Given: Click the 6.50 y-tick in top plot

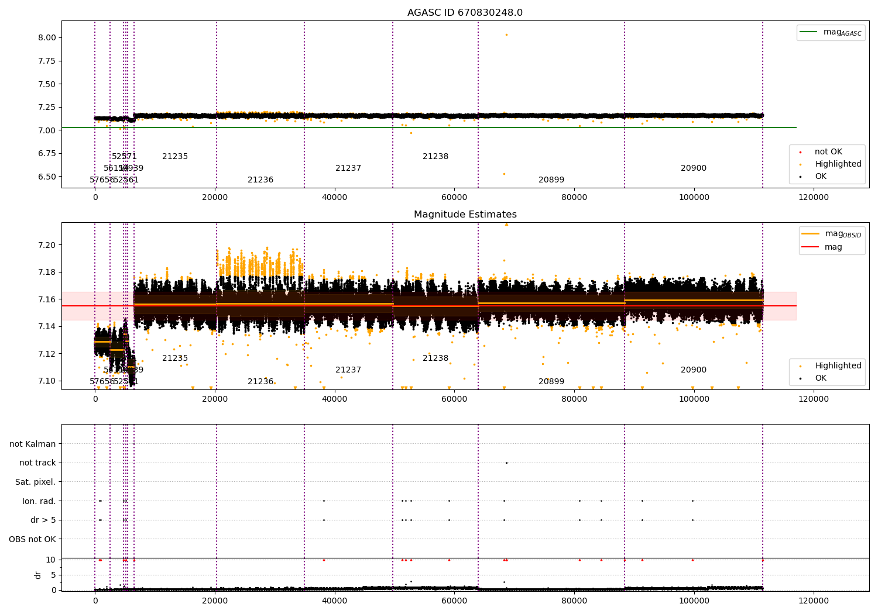Looking at the screenshot, I should tap(47, 177).
